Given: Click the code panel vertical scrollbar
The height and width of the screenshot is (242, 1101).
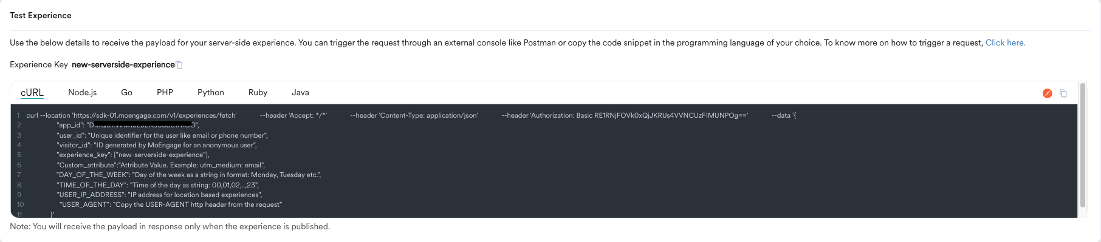Looking at the screenshot, I should (1082, 146).
